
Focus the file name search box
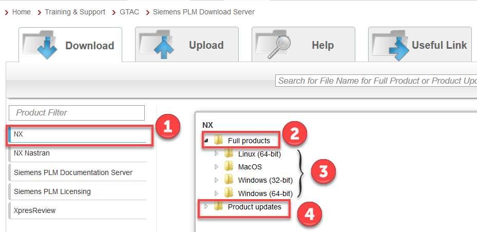pos(376,81)
